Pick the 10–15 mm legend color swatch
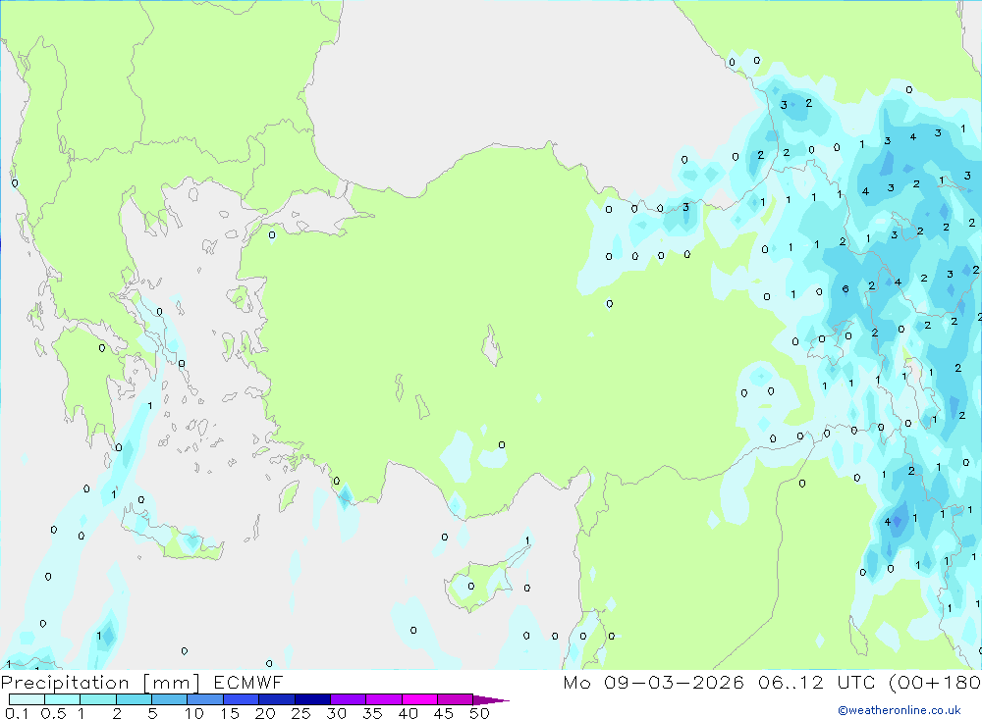 point(205,699)
